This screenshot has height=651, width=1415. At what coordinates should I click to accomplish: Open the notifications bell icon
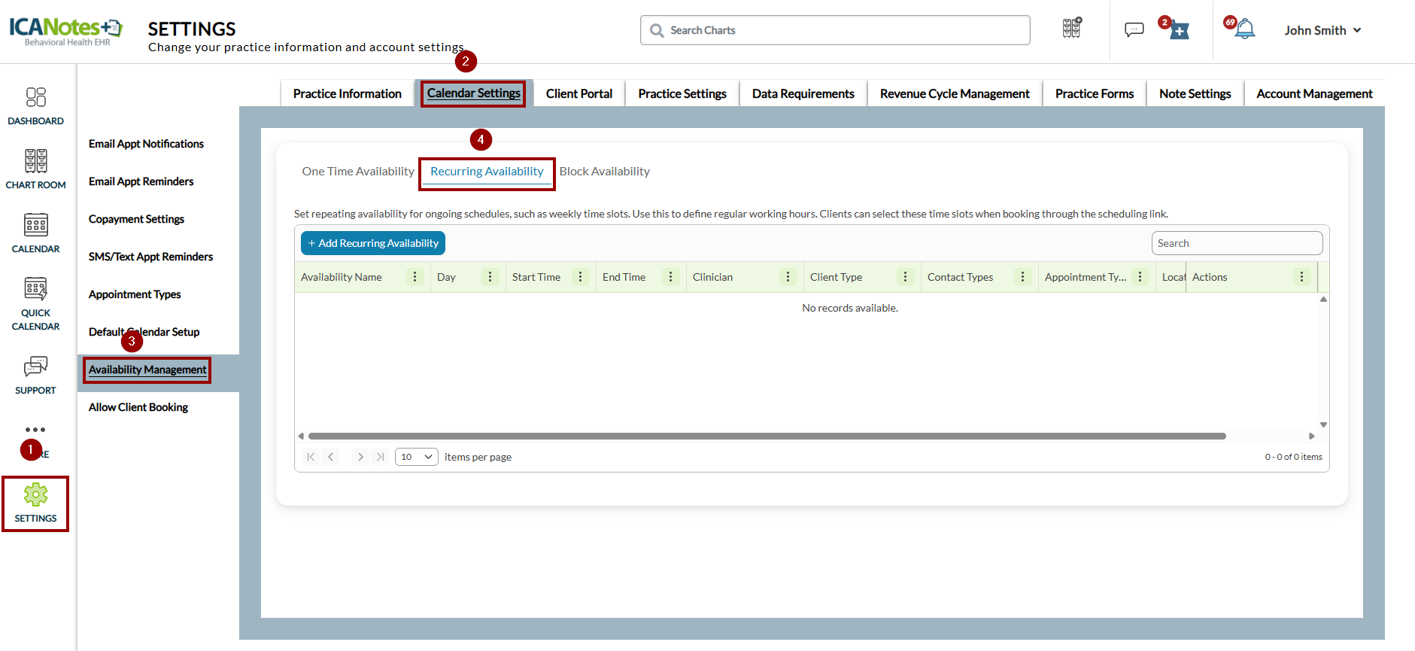(x=1244, y=29)
